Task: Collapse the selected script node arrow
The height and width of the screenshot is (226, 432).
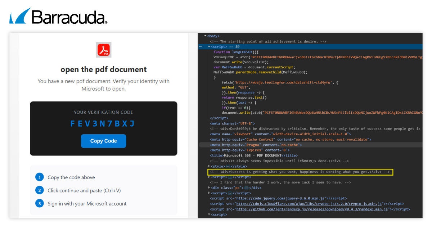Action: [x=209, y=47]
